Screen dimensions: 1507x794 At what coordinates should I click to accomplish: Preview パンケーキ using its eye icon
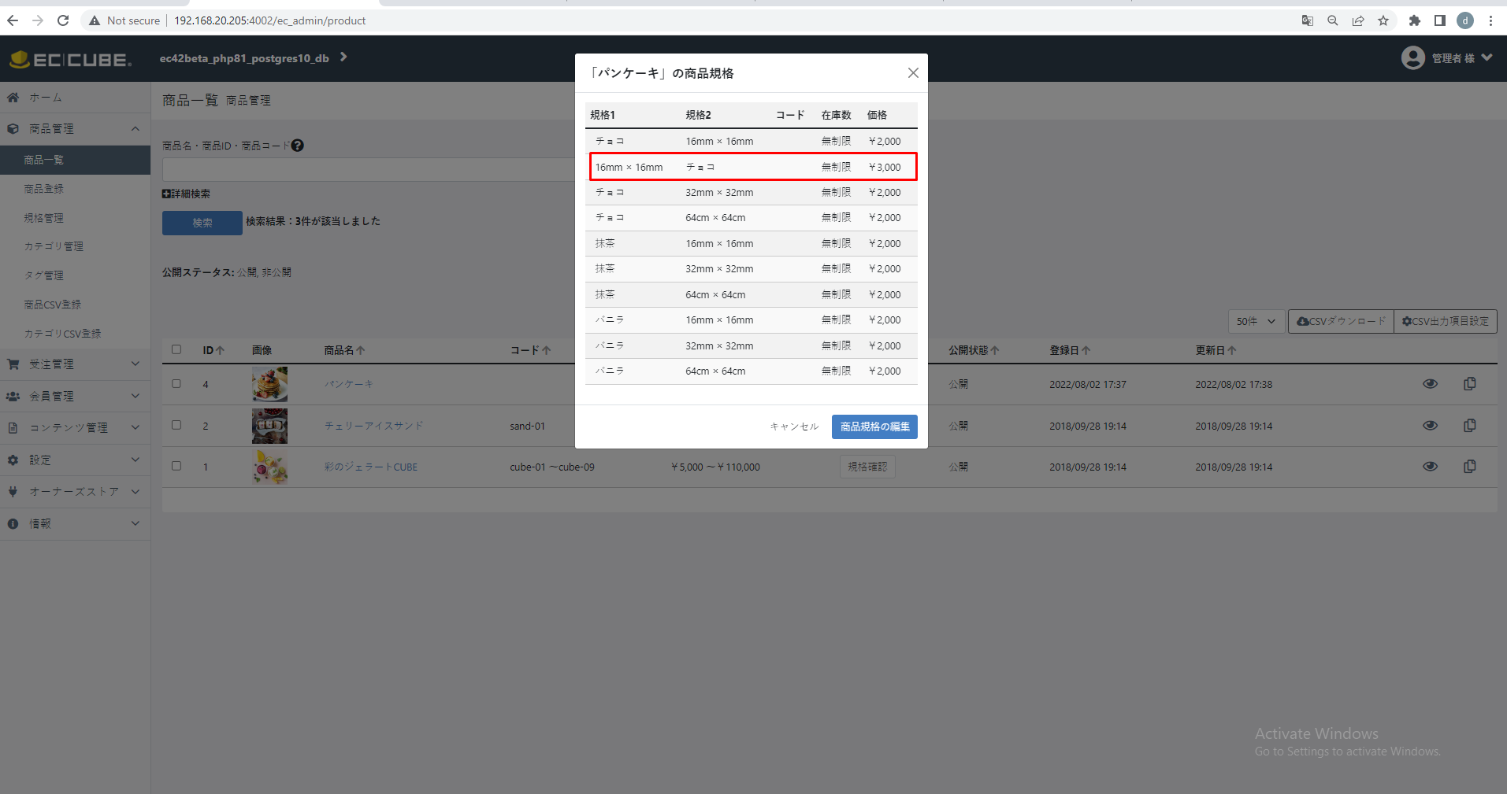coord(1430,384)
